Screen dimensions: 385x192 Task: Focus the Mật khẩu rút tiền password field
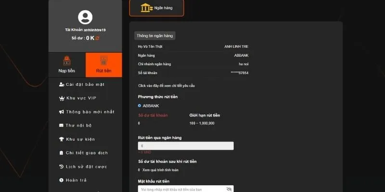click(180, 189)
